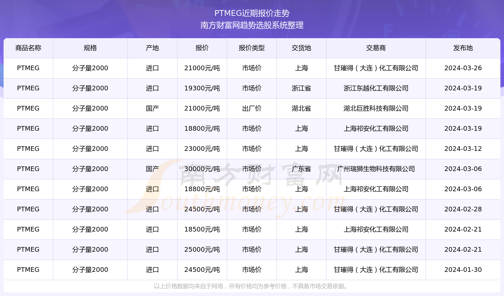
Task: Click '2024-03-06' in the 广州瑞狮生物科技 row
Action: pyautogui.click(x=463, y=169)
